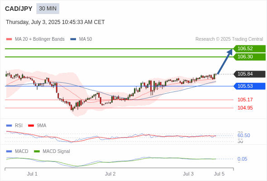Click the CAD/JPY pair title
This screenshot has width=267, height=181.
point(19,9)
